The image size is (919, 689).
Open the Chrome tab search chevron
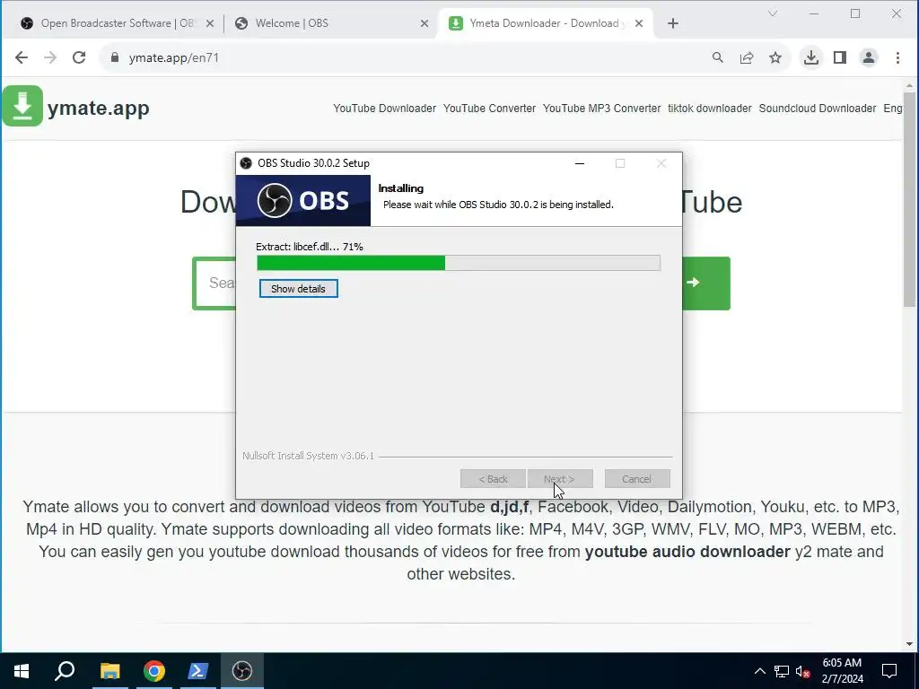pos(773,13)
